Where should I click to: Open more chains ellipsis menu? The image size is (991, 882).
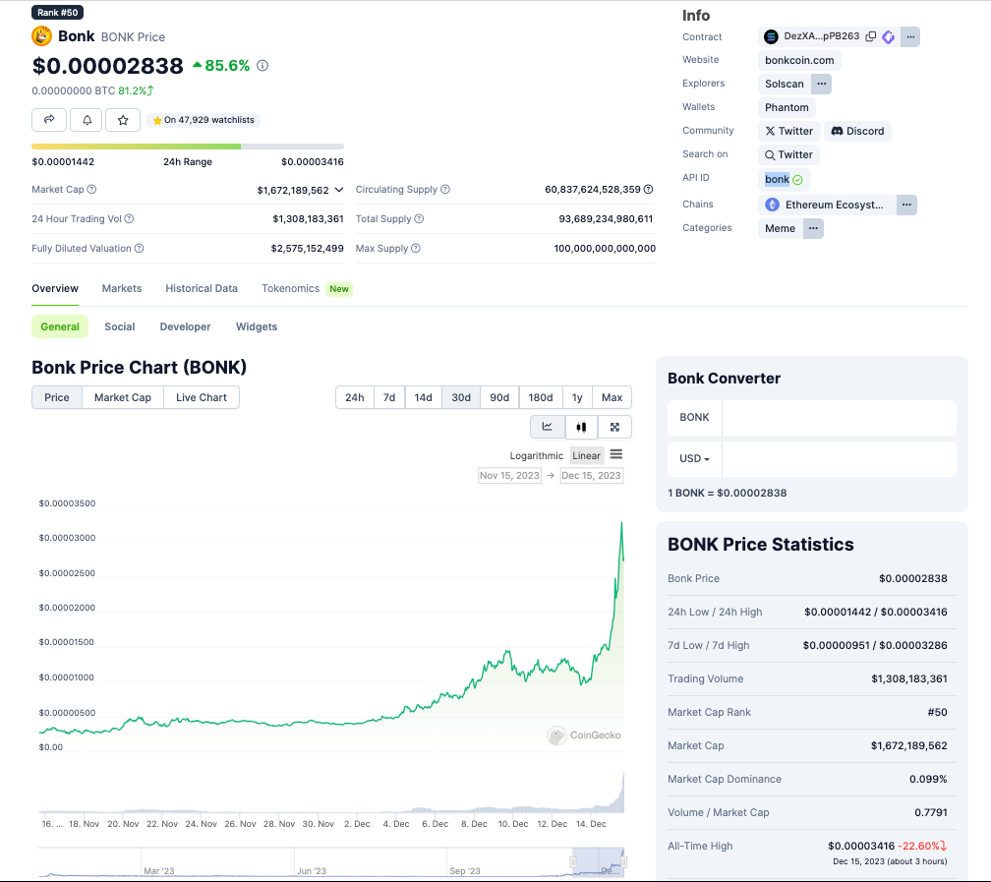click(906, 205)
